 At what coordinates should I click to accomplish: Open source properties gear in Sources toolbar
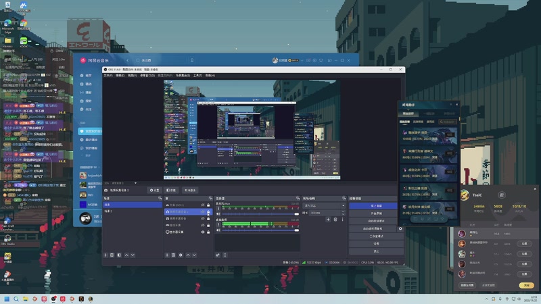(181, 255)
